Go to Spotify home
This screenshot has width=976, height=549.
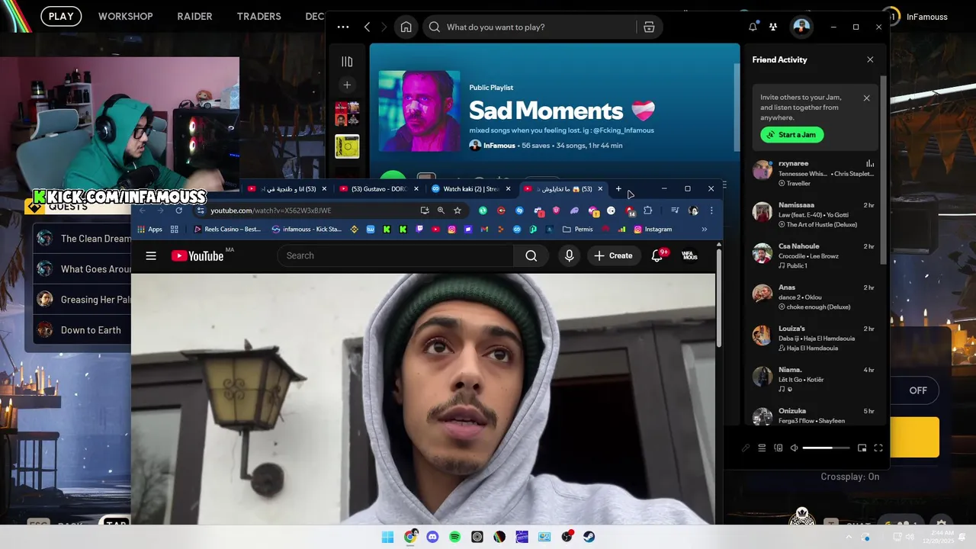(406, 27)
